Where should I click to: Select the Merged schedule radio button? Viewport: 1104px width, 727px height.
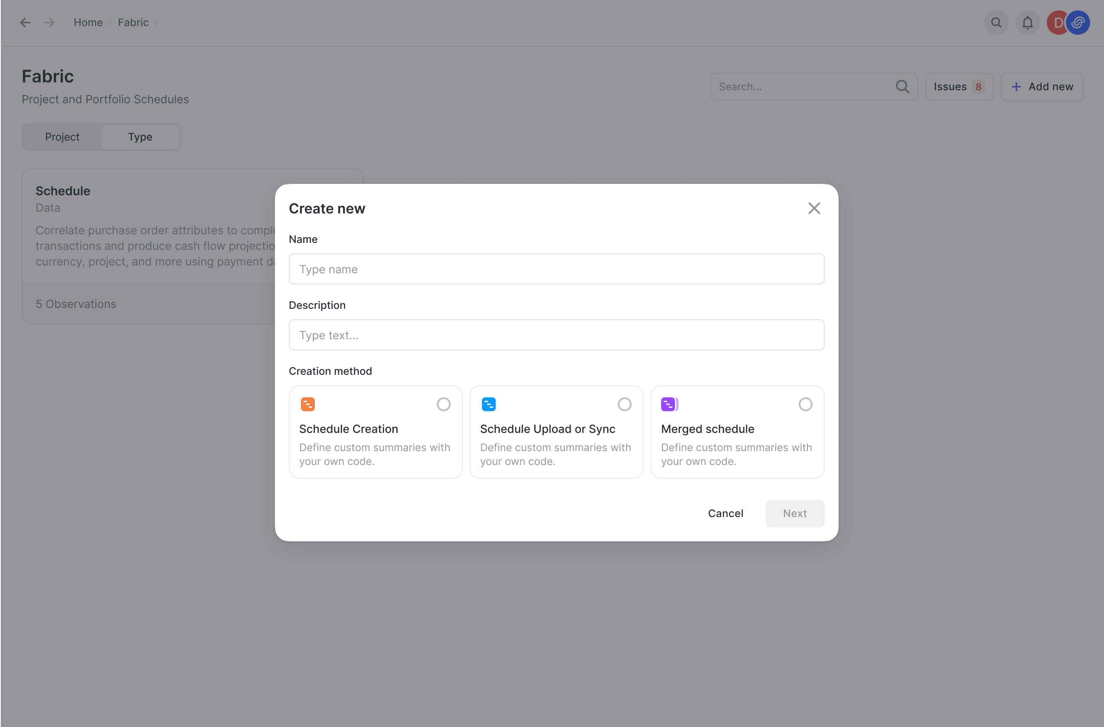[x=805, y=404]
